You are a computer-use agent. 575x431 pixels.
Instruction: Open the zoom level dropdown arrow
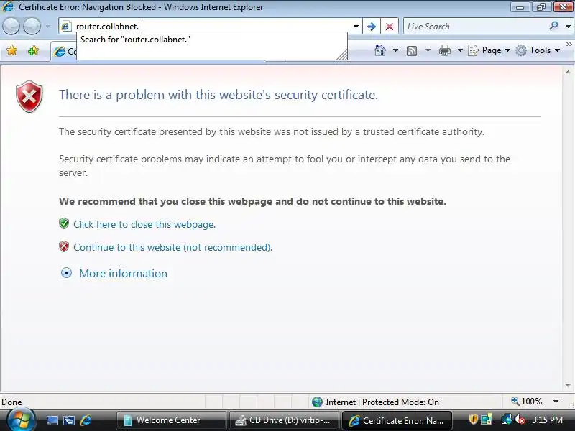click(x=556, y=402)
